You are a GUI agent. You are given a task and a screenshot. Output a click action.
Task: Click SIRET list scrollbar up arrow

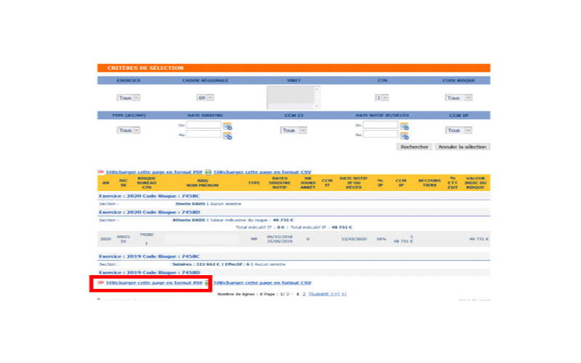317,89
